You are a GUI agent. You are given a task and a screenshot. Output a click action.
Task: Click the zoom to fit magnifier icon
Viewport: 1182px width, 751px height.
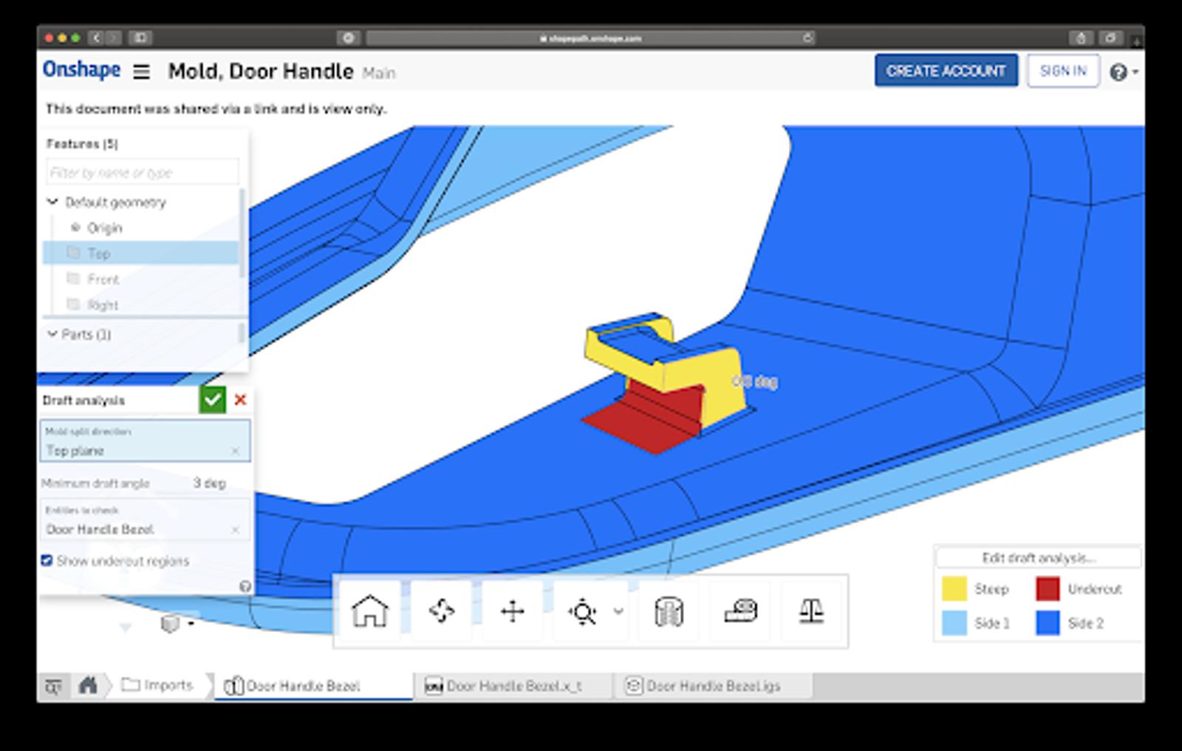(x=582, y=612)
